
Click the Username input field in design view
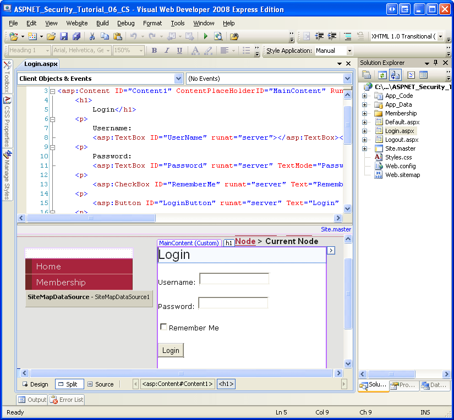point(234,279)
